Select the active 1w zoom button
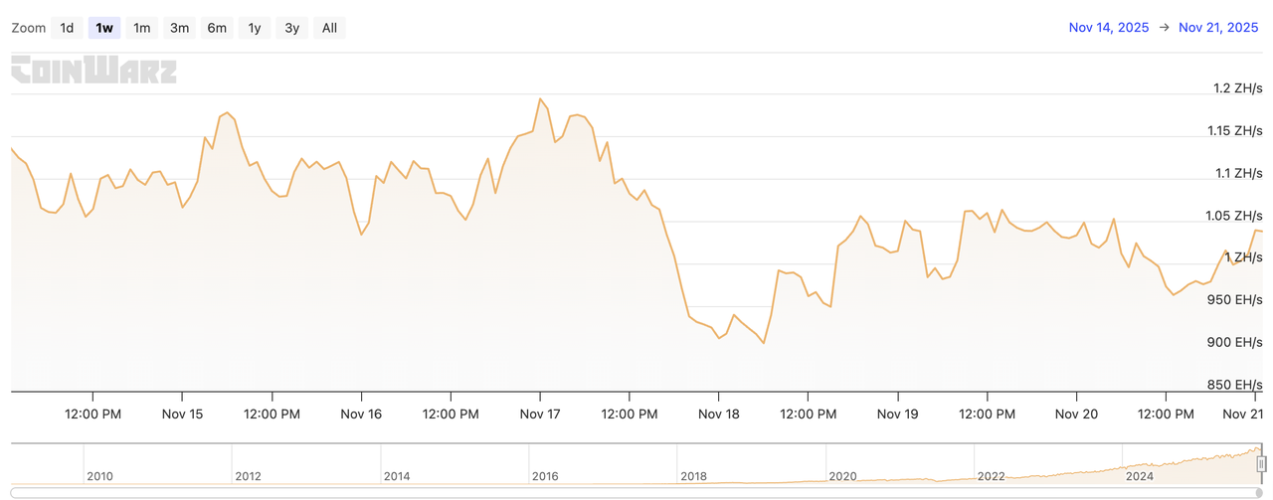Screen dimensions: 1273x500 tap(104, 28)
